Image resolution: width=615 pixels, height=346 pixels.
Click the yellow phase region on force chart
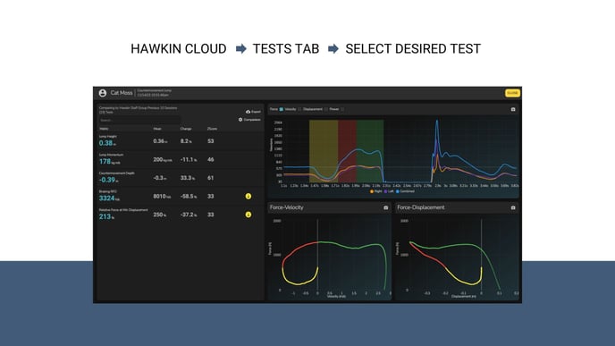[324, 151]
